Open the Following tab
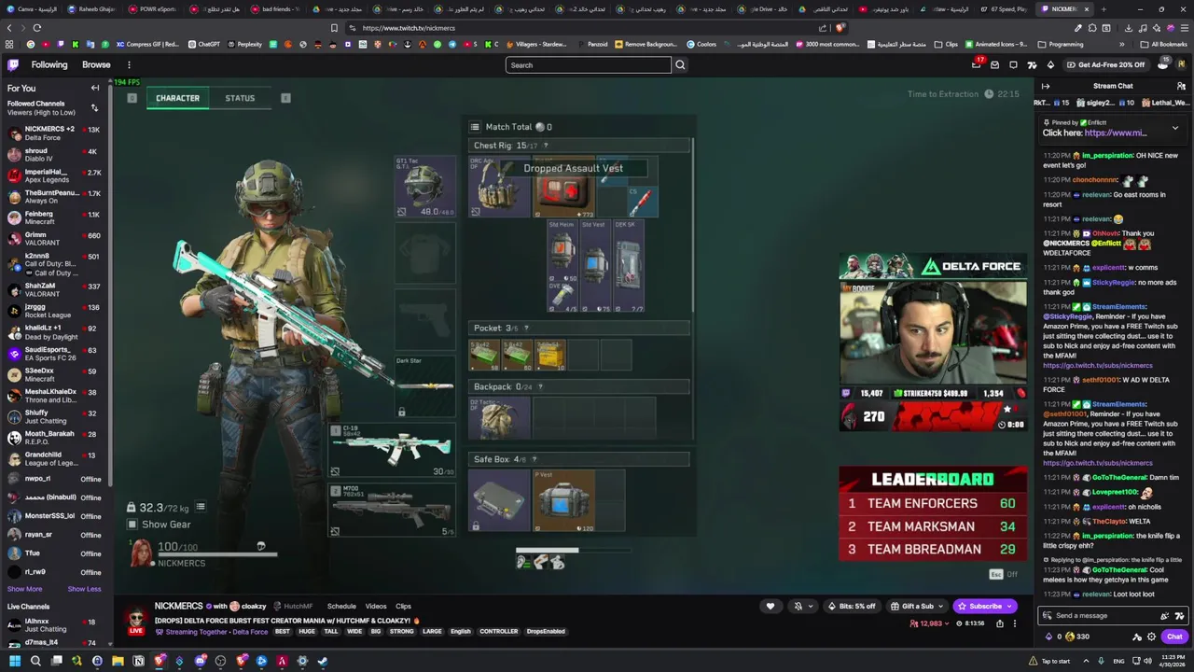The height and width of the screenshot is (672, 1194). 49,64
